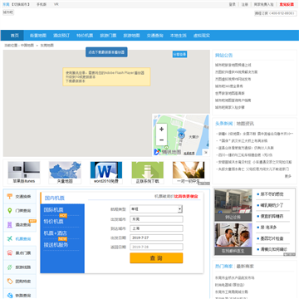This screenshot has height=299, width=299.
Task: Click the eye doctor ad thumbnail
Action: pyautogui.click(x=233, y=239)
